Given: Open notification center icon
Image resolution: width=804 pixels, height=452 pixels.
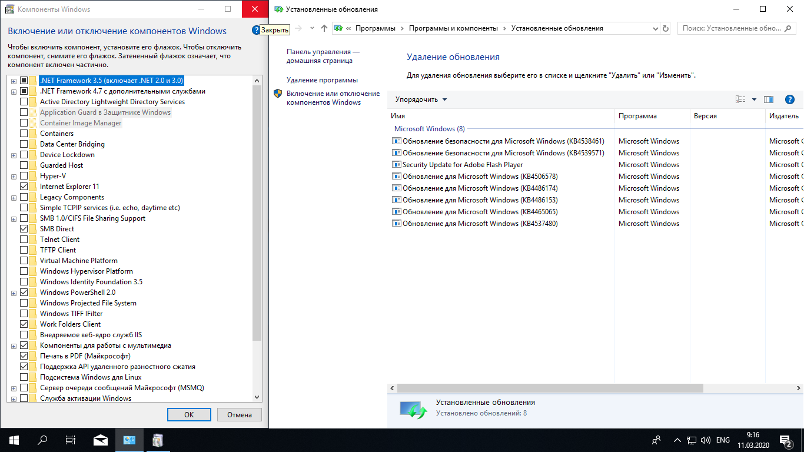Looking at the screenshot, I should click(786, 440).
